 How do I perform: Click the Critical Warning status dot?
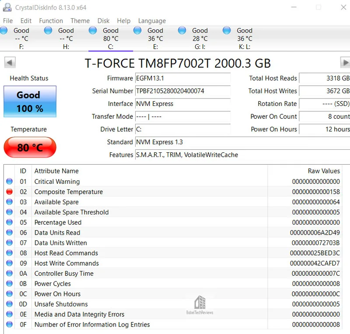[x=9, y=181]
